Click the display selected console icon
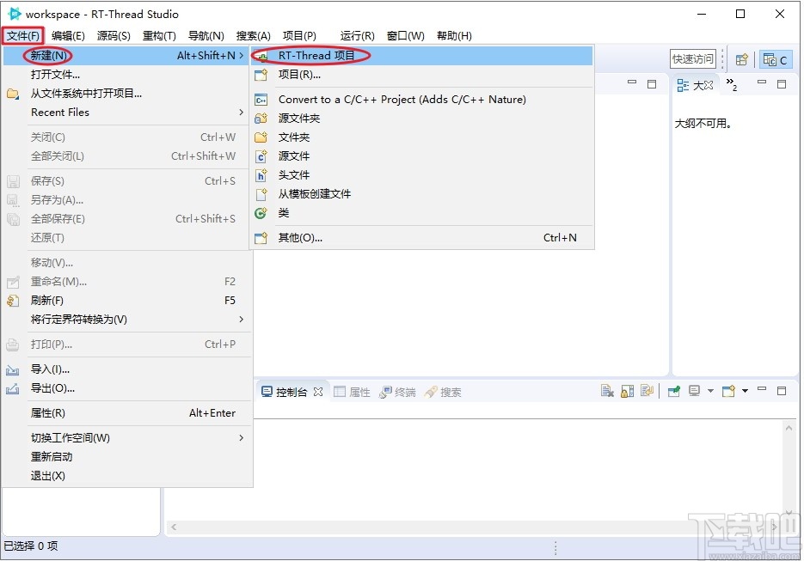 click(x=694, y=392)
